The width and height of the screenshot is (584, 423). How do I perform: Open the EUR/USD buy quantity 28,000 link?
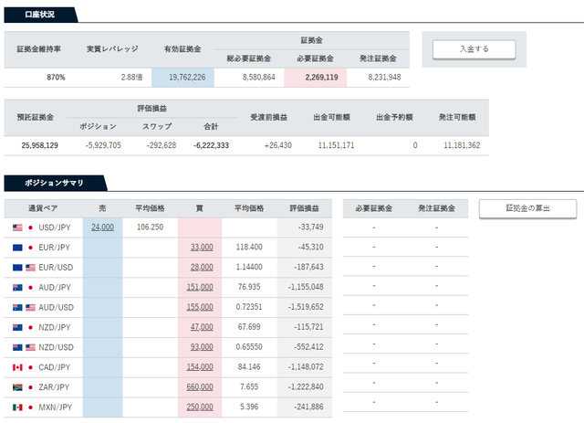(202, 267)
